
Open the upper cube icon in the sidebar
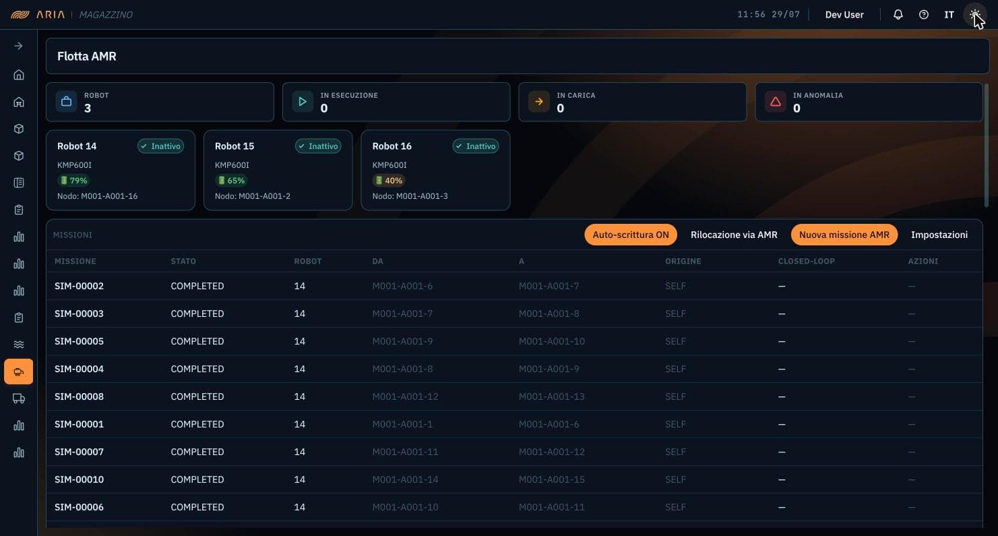(x=19, y=129)
